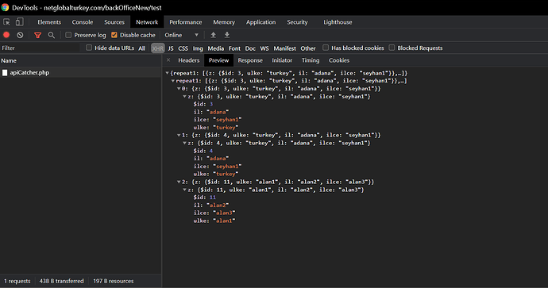Image resolution: width=548 pixels, height=288 pixels.
Task: Check Has blocked cookies
Action: click(326, 48)
